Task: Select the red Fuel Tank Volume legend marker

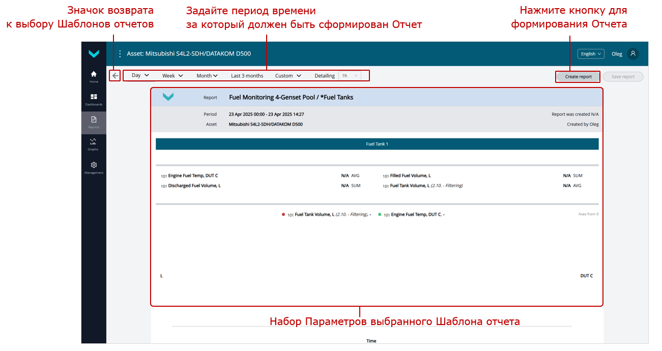Action: pos(284,214)
